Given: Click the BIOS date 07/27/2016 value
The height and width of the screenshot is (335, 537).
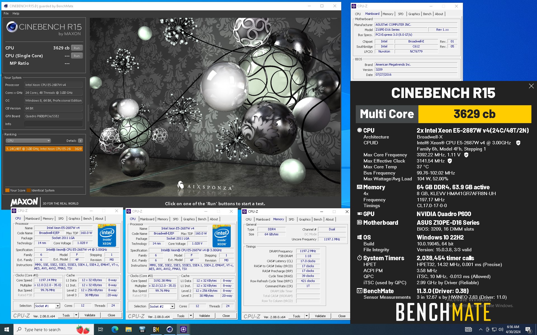Looking at the screenshot, I should pyautogui.click(x=416, y=75).
